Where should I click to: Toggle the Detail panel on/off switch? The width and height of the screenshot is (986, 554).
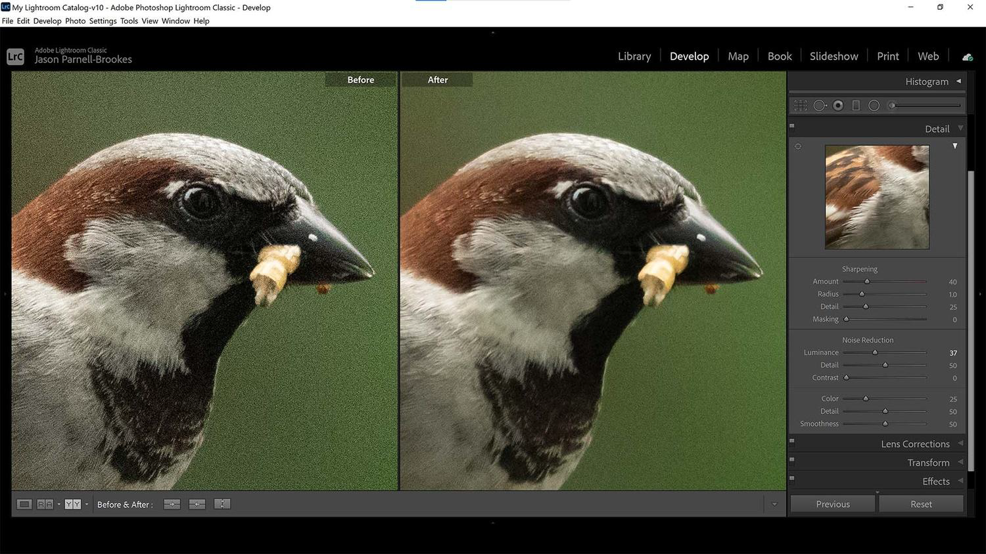pyautogui.click(x=792, y=127)
